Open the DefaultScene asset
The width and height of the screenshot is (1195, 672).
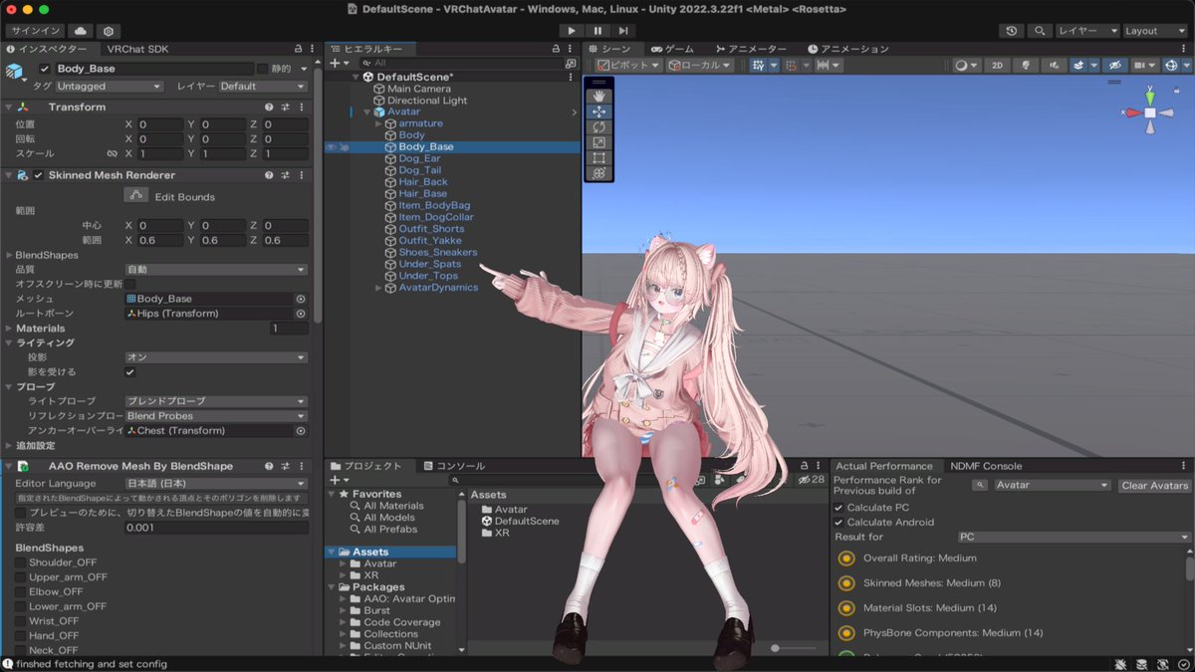pos(520,521)
